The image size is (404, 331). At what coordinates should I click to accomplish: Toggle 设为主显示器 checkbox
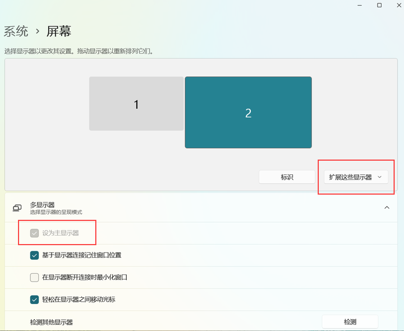point(35,233)
